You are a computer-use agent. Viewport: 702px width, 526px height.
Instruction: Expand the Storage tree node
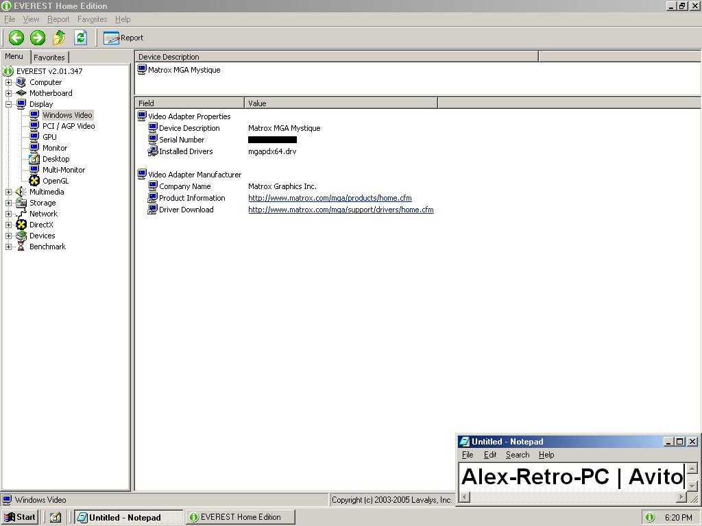point(9,203)
